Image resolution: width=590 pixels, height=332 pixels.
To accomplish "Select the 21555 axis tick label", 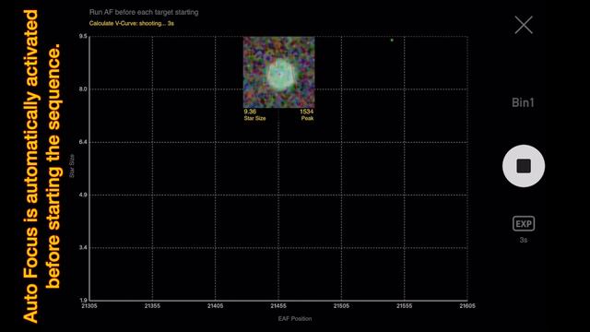I will click(405, 306).
